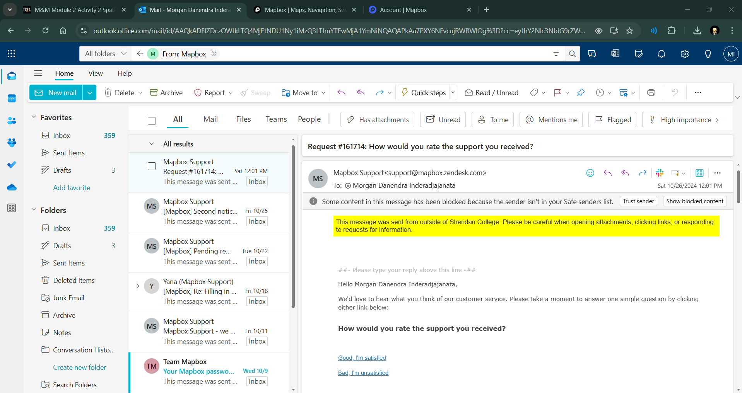Click the Trust sender button
The image size is (742, 393).
pos(638,201)
